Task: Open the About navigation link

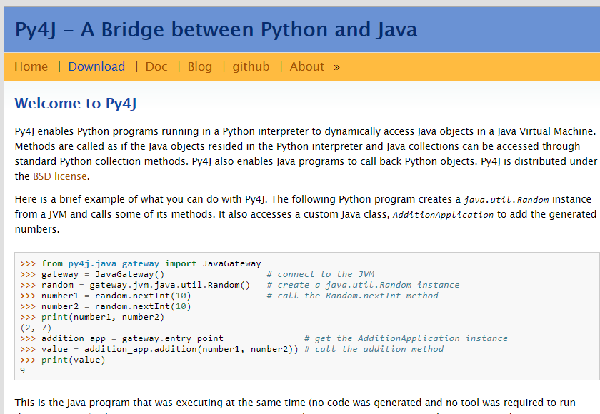Action: [x=306, y=66]
